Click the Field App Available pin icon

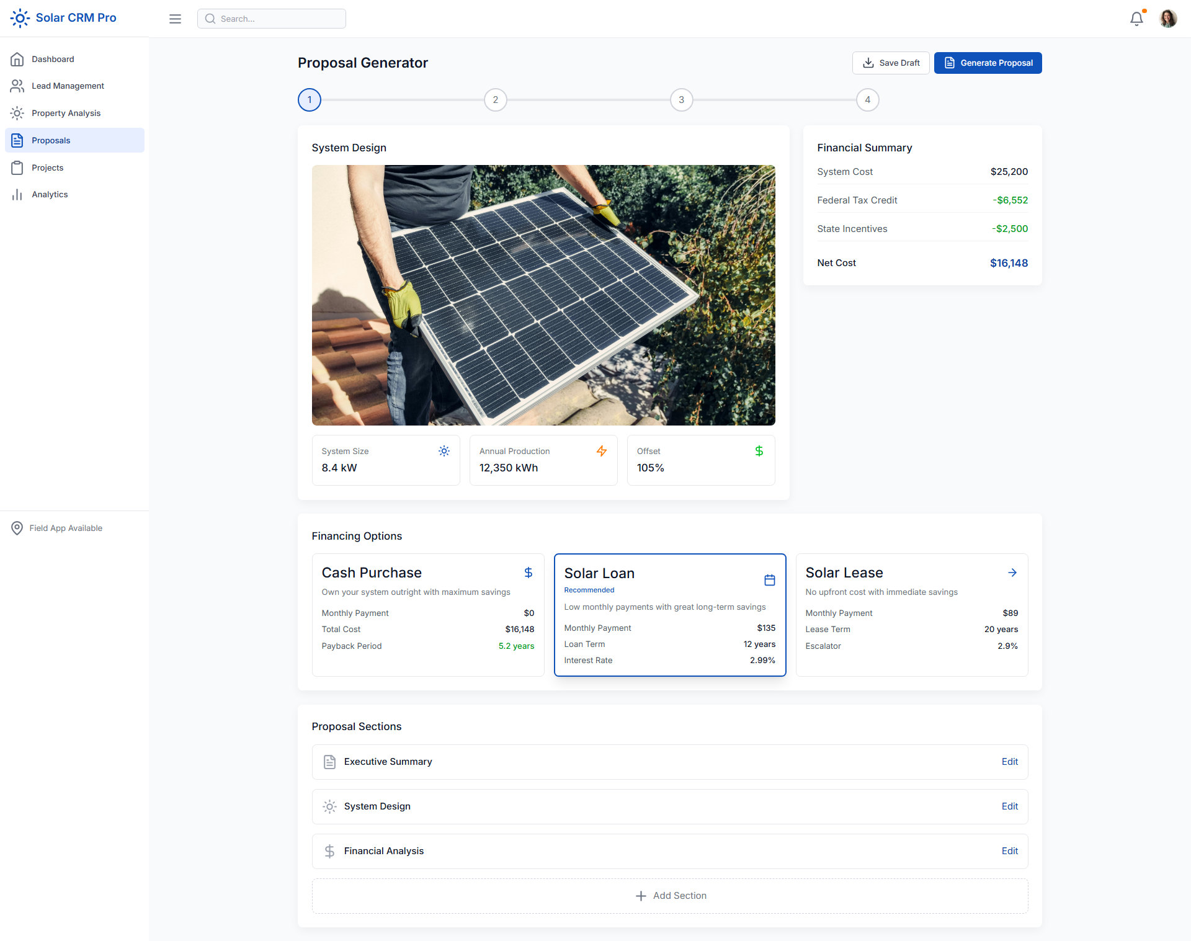pyautogui.click(x=17, y=528)
